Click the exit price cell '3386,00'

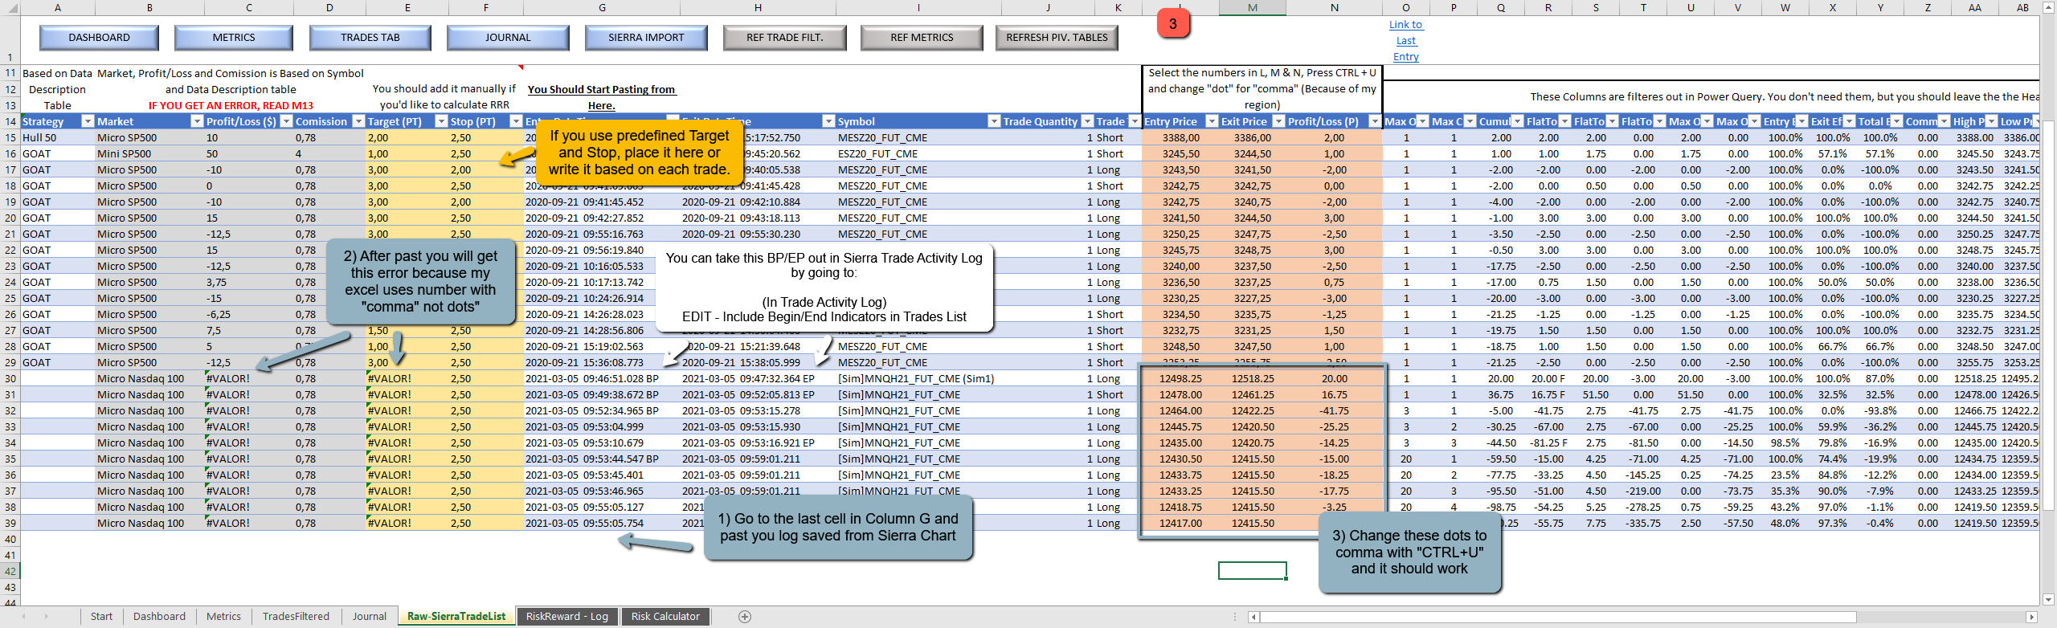pos(1253,137)
